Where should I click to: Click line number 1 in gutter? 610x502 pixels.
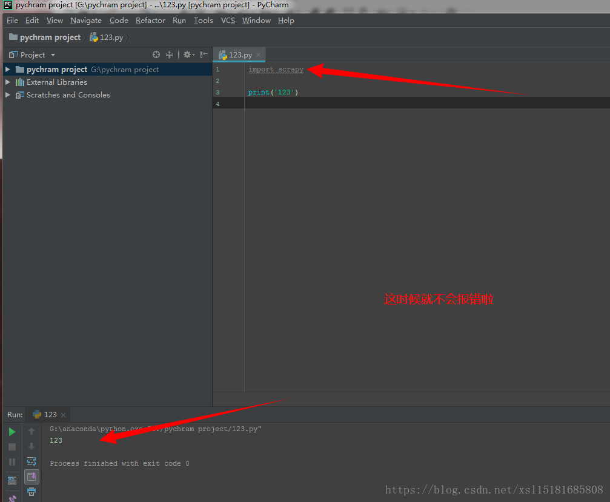217,69
